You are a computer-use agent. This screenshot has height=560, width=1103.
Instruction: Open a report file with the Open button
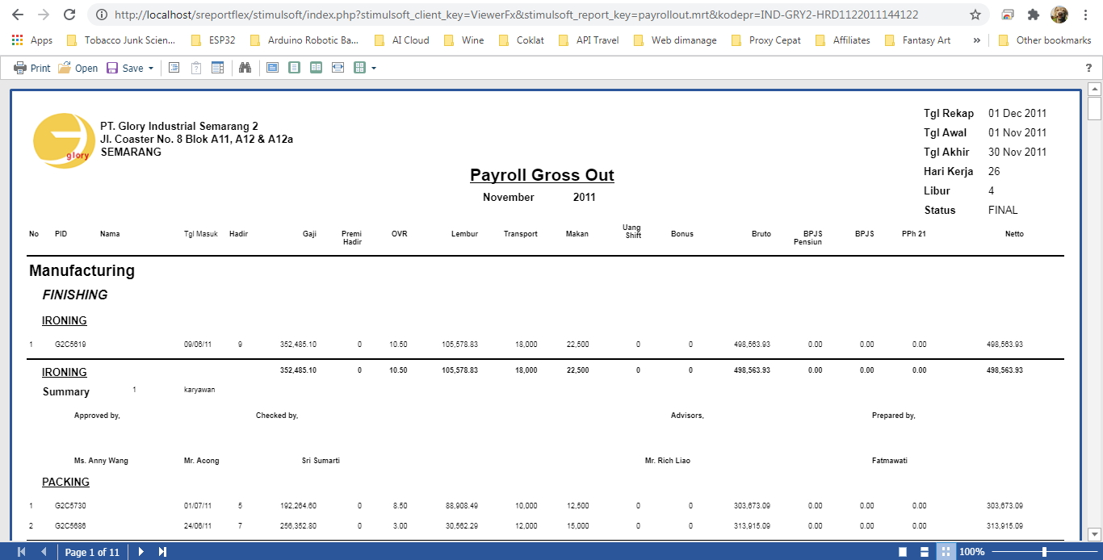coord(78,68)
